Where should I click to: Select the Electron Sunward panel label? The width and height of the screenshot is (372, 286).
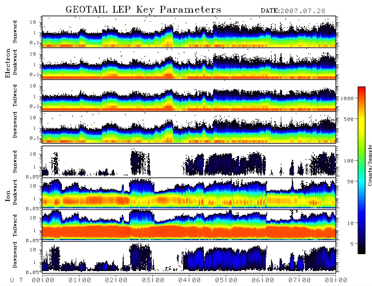[15, 32]
